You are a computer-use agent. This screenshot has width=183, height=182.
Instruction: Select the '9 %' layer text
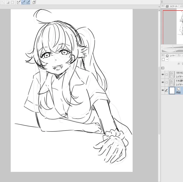tap(180, 81)
